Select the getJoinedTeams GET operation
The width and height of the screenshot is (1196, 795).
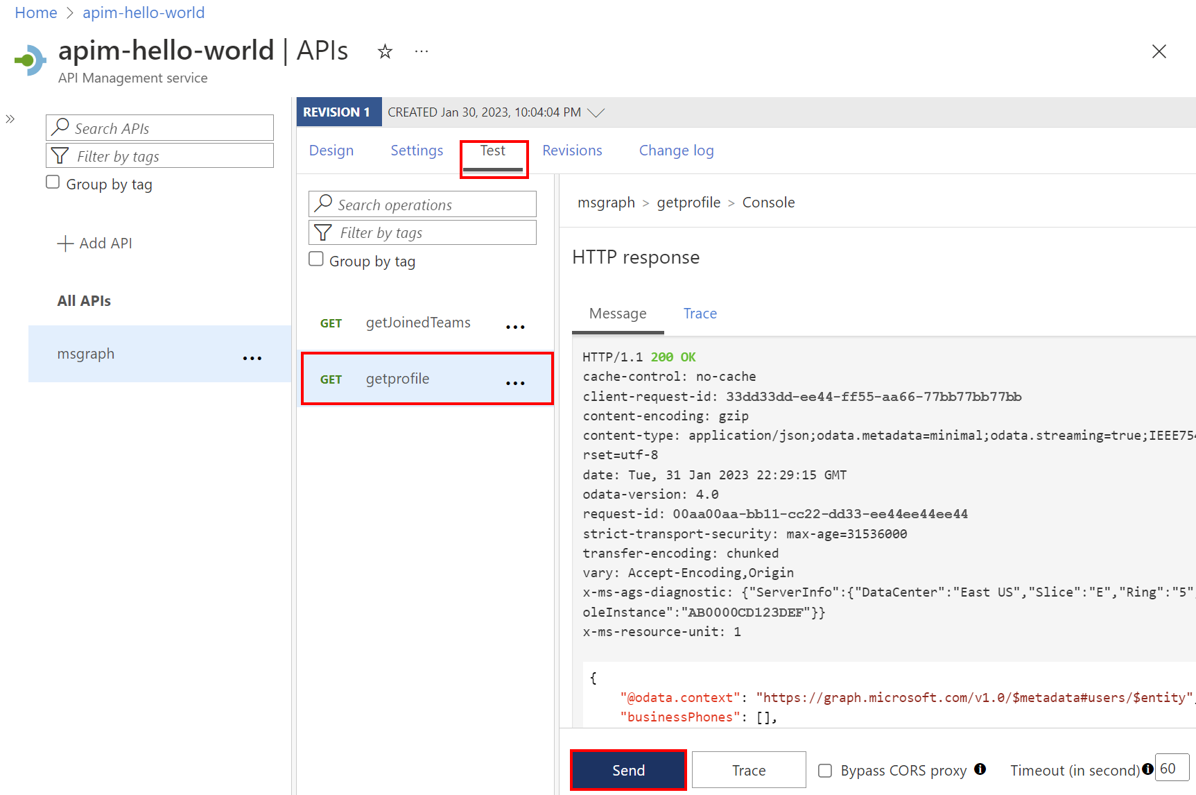tap(418, 323)
